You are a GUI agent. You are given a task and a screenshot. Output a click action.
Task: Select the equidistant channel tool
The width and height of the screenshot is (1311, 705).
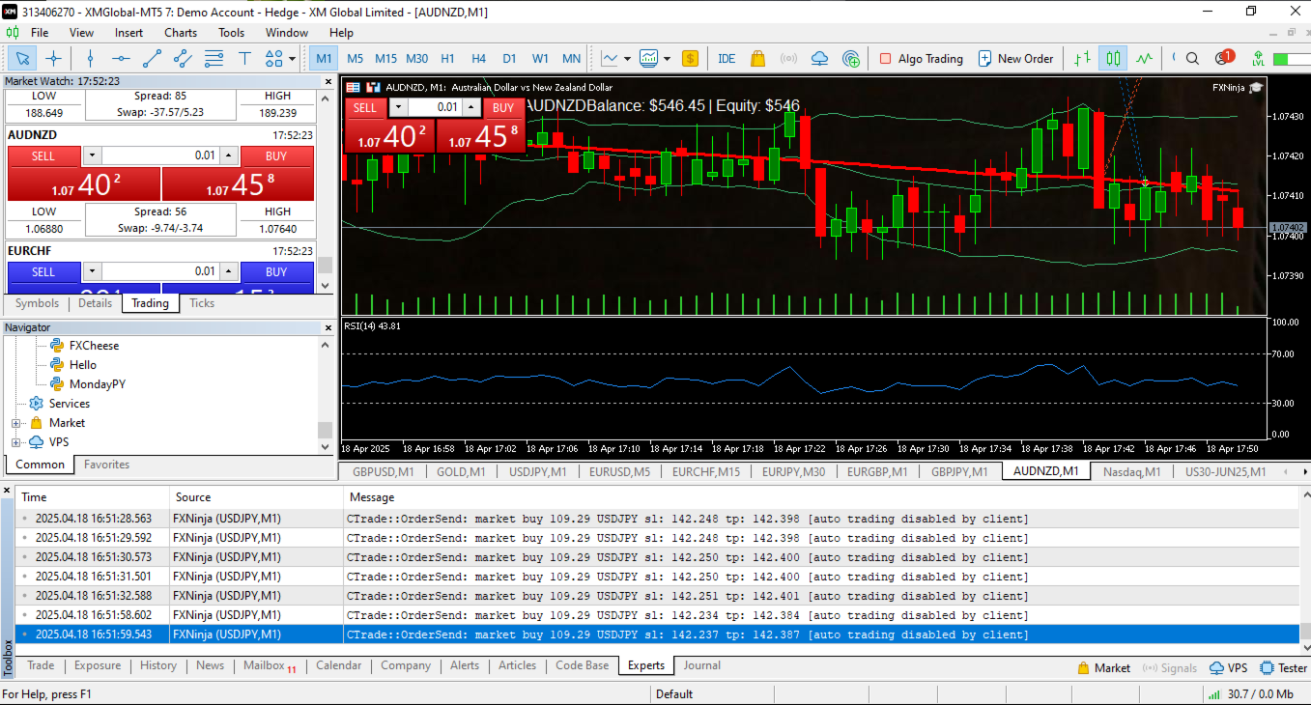183,58
